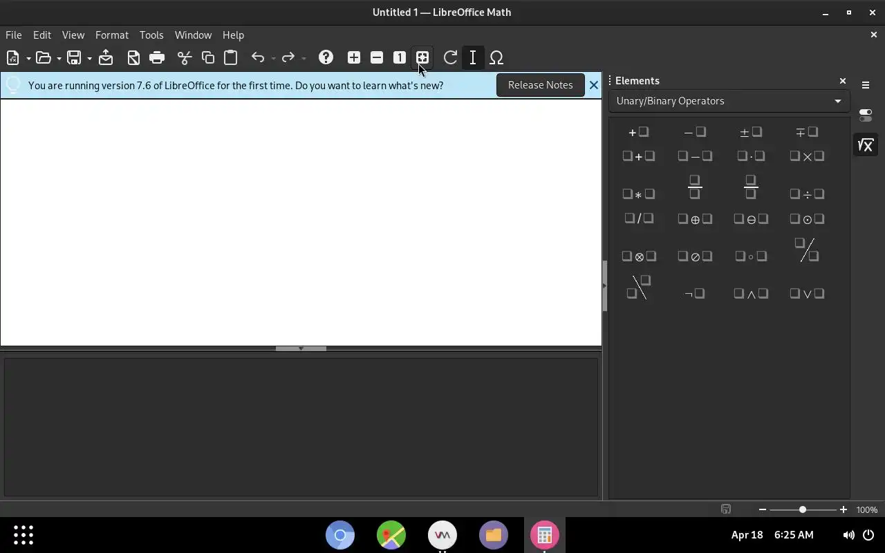The width and height of the screenshot is (885, 553).
Task: Open the sidebar settings hamburger menu
Action: 866,85
